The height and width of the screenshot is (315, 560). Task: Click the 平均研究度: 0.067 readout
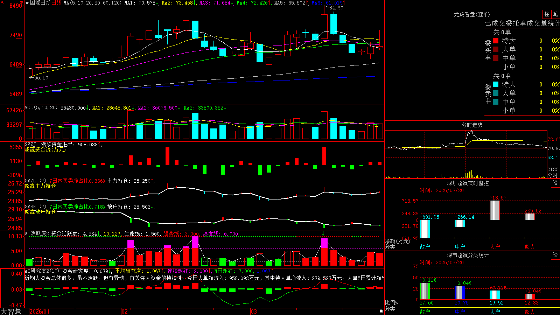(140, 271)
